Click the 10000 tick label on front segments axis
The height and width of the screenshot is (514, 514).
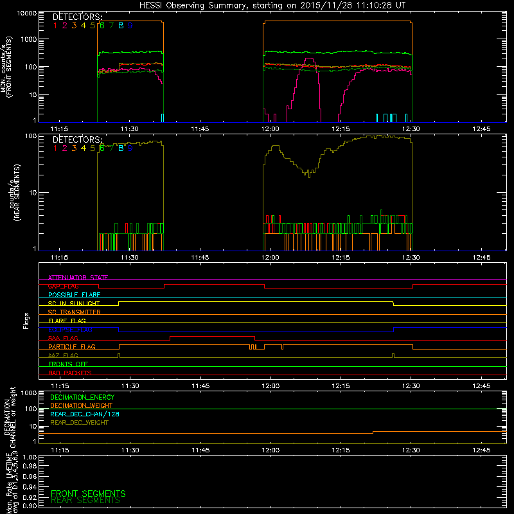point(27,13)
